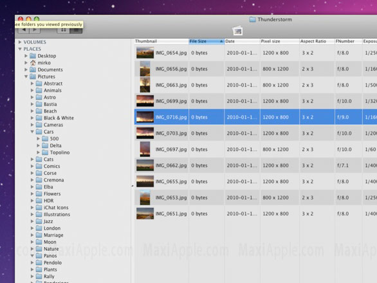Click the IMG_0716.jpg file name

pyautogui.click(x=171, y=117)
